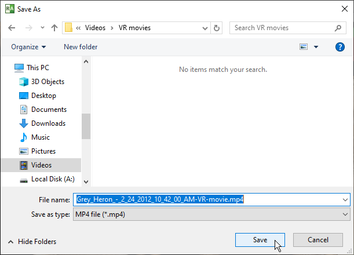Collapse the pane with Hide Folders
This screenshot has height=255, width=354.
pos(32,242)
